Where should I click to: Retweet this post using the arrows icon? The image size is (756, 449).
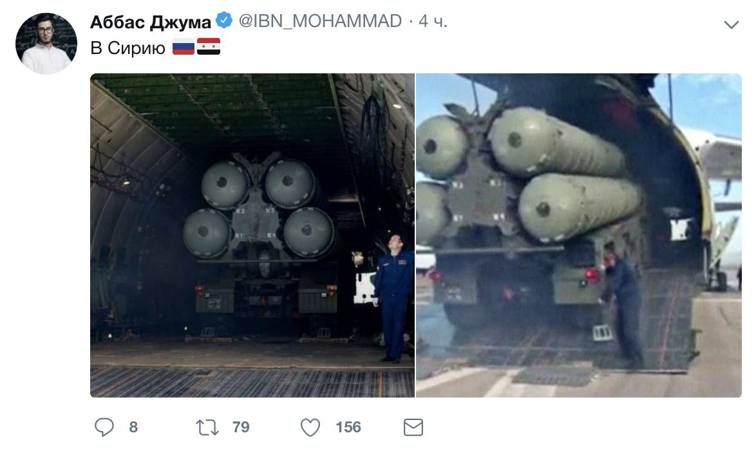click(x=207, y=427)
